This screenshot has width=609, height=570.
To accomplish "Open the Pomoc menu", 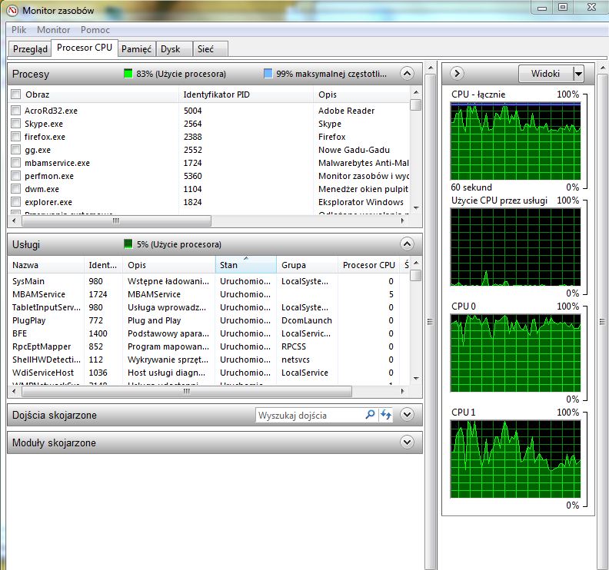I will point(95,30).
